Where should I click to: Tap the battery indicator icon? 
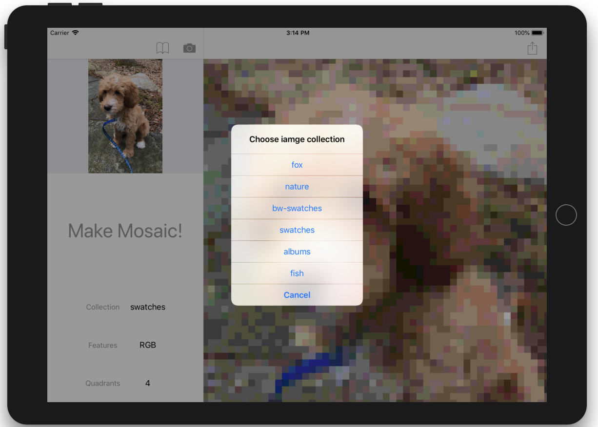click(x=537, y=33)
